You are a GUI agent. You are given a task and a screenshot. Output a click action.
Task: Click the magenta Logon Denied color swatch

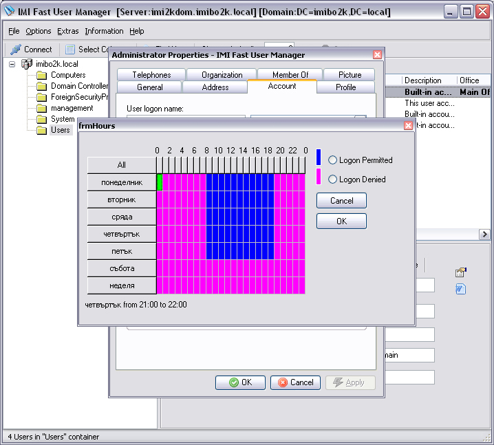(x=319, y=176)
